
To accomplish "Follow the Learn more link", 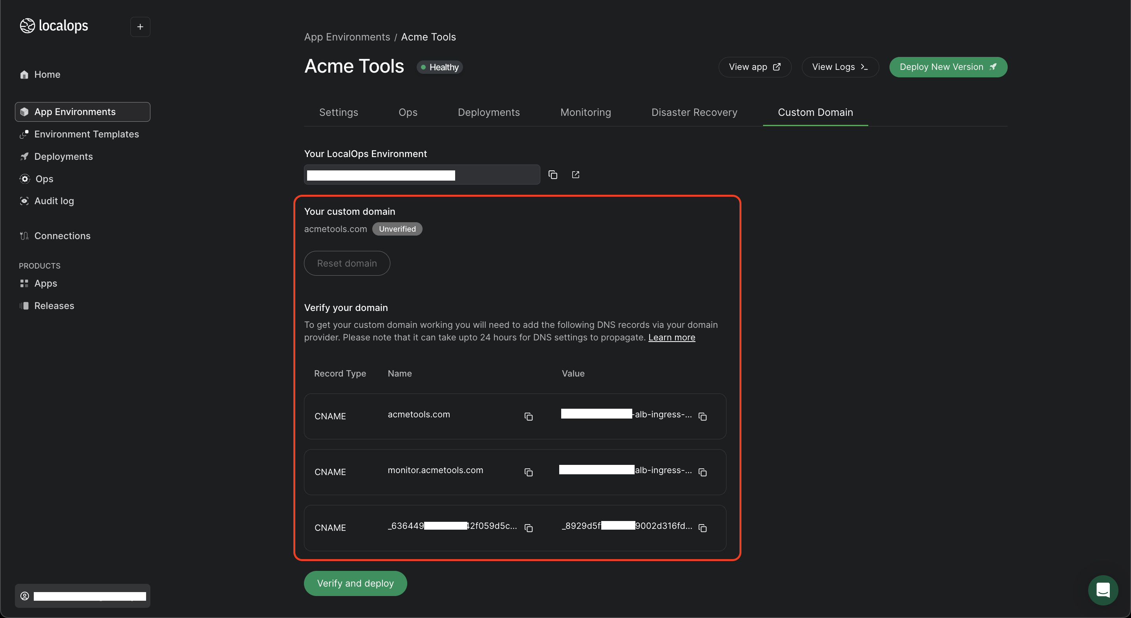I will [x=671, y=338].
